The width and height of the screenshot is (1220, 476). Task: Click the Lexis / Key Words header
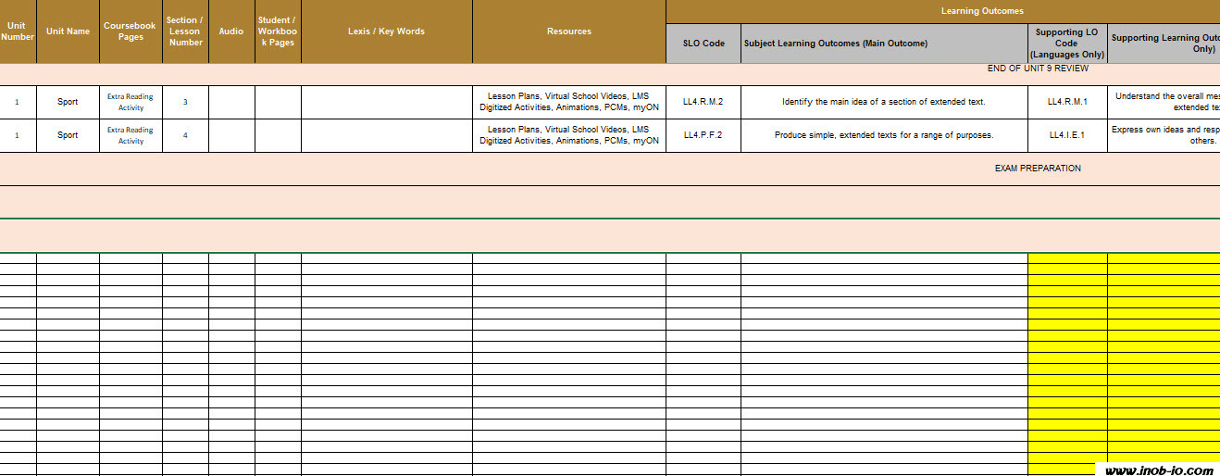pyautogui.click(x=386, y=31)
